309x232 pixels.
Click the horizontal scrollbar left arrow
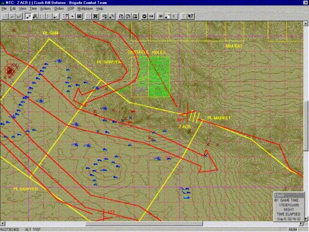(x=2, y=224)
